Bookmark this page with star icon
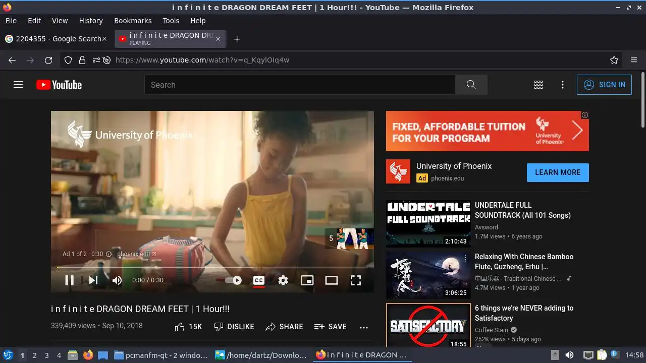 pos(614,60)
